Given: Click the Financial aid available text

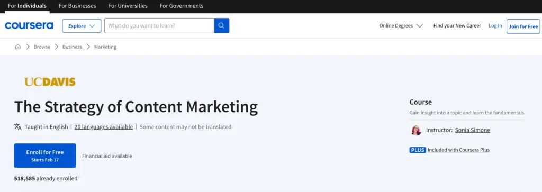Looking at the screenshot, I should [107, 156].
